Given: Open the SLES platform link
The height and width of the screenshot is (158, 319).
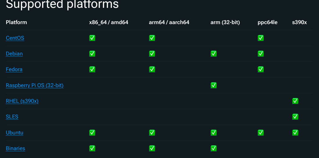Looking at the screenshot, I should pos(12,117).
